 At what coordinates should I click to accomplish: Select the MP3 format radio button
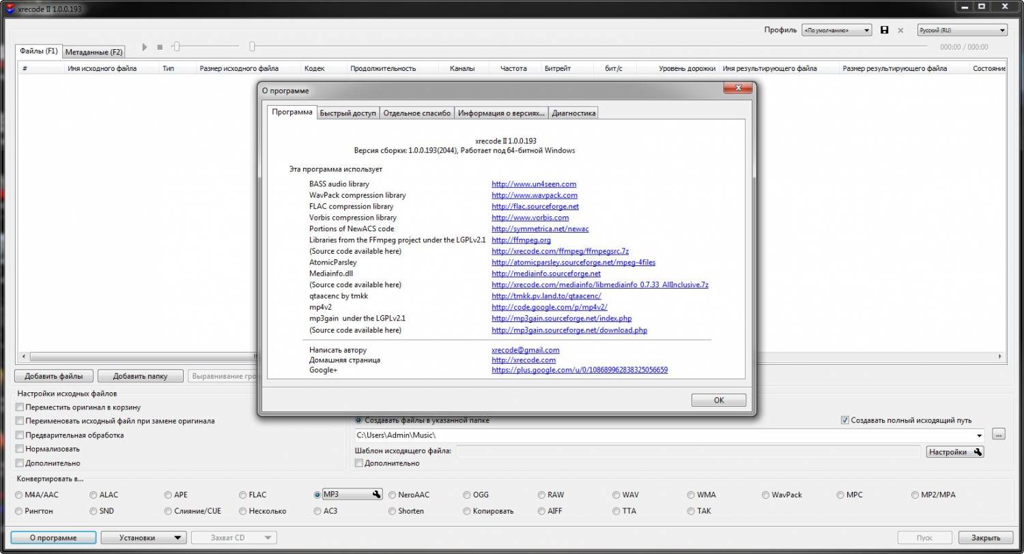[317, 495]
